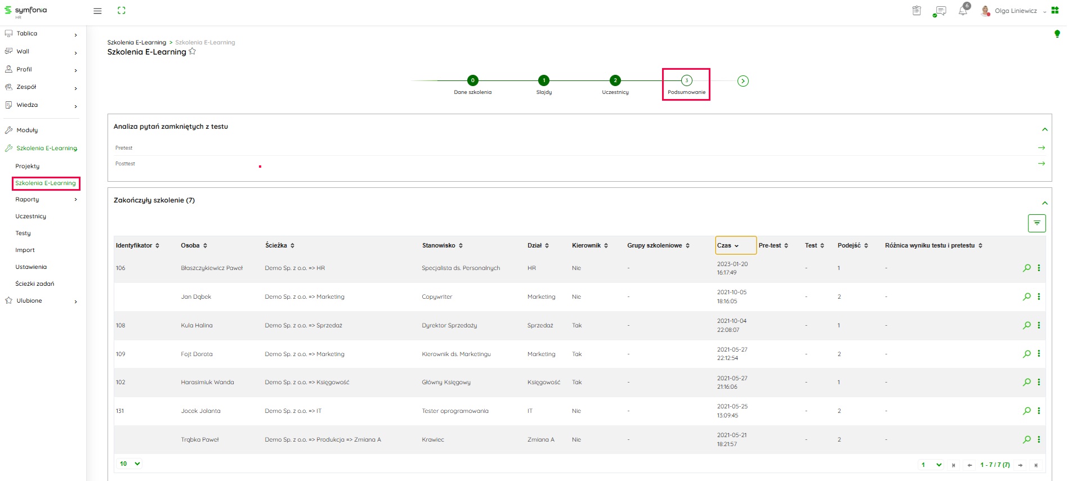1073x481 pixels.
Task: Go to step 2 Uczestnicy in progress stepper
Action: pos(615,80)
